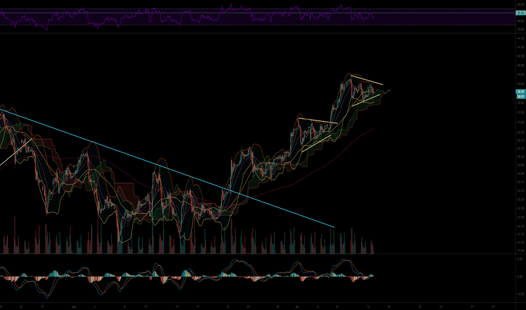Click the 35.70 price scale label
Viewport: 526px width, 310px height.
521,148
